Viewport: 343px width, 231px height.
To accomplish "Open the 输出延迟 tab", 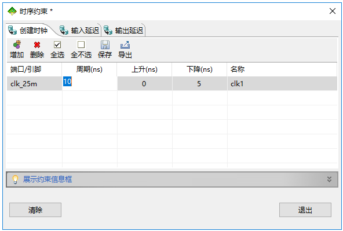I will click(x=124, y=30).
